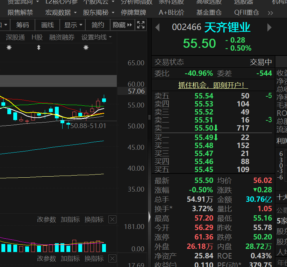Viewport: 287px width, 267px height.
Task: Open the 显示 dropdown
Action: click(73, 25)
